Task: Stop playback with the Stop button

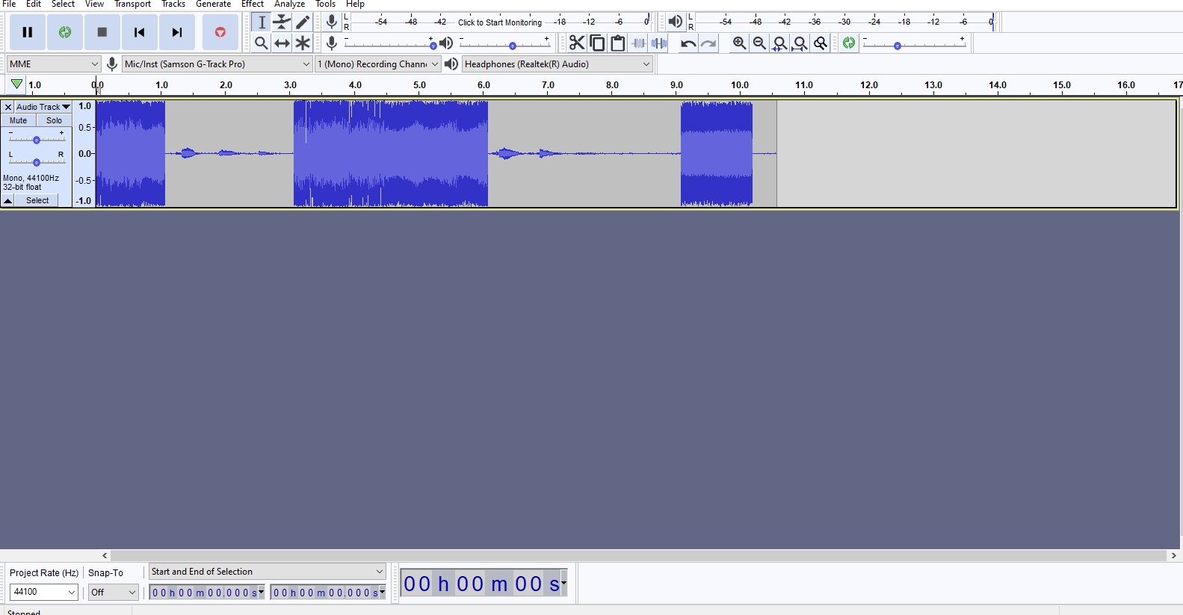Action: coord(102,32)
